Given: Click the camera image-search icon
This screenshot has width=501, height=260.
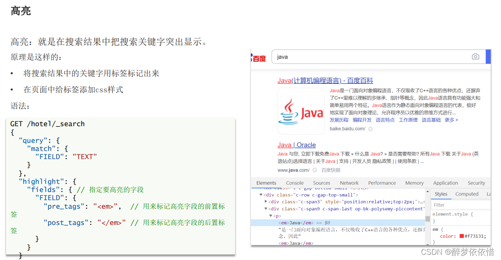Looking at the screenshot, I should click(475, 56).
